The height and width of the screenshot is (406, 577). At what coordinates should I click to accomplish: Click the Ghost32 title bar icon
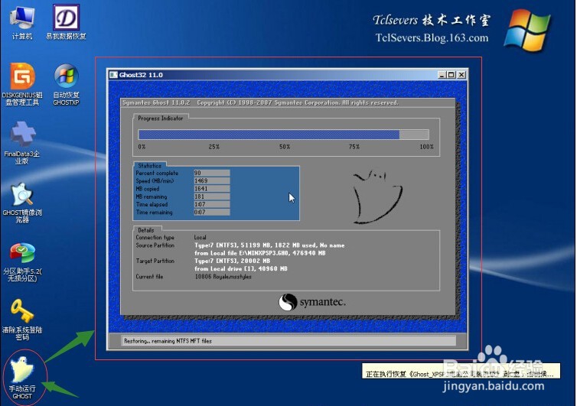(x=114, y=75)
